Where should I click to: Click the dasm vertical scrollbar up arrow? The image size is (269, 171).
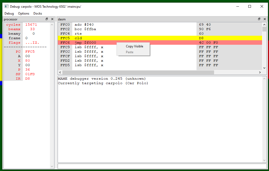click(264, 24)
